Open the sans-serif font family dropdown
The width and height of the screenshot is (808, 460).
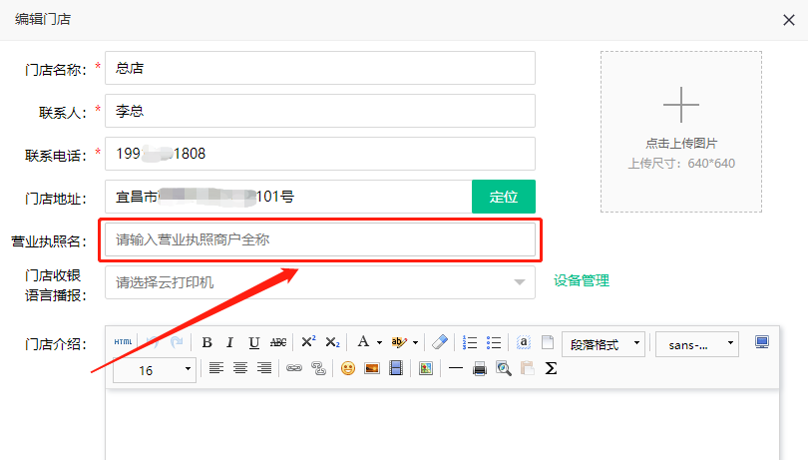click(696, 344)
